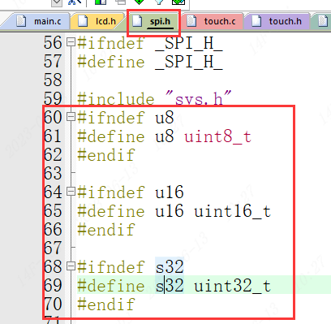331x324 pixels.
Task: Place cursor on uint8_t in line 61
Action: tap(218, 136)
